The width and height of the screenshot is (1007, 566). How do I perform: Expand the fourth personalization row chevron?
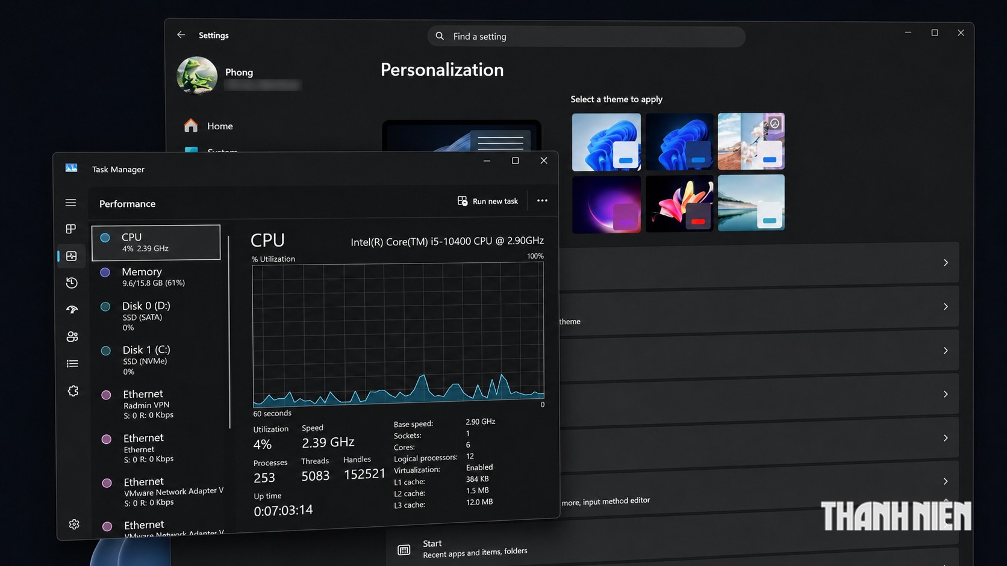click(946, 395)
